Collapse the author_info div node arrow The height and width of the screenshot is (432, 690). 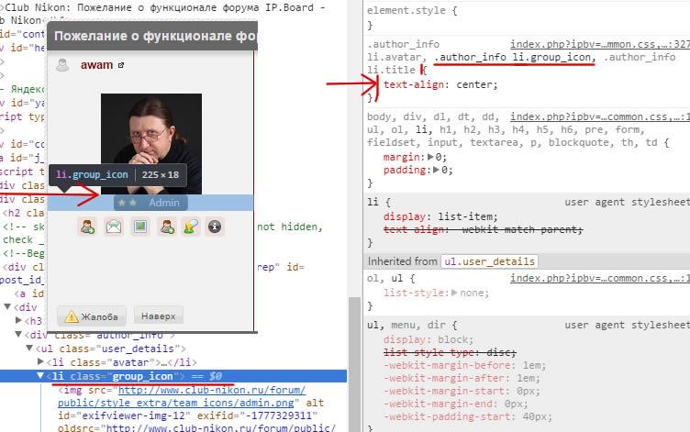coord(18,335)
